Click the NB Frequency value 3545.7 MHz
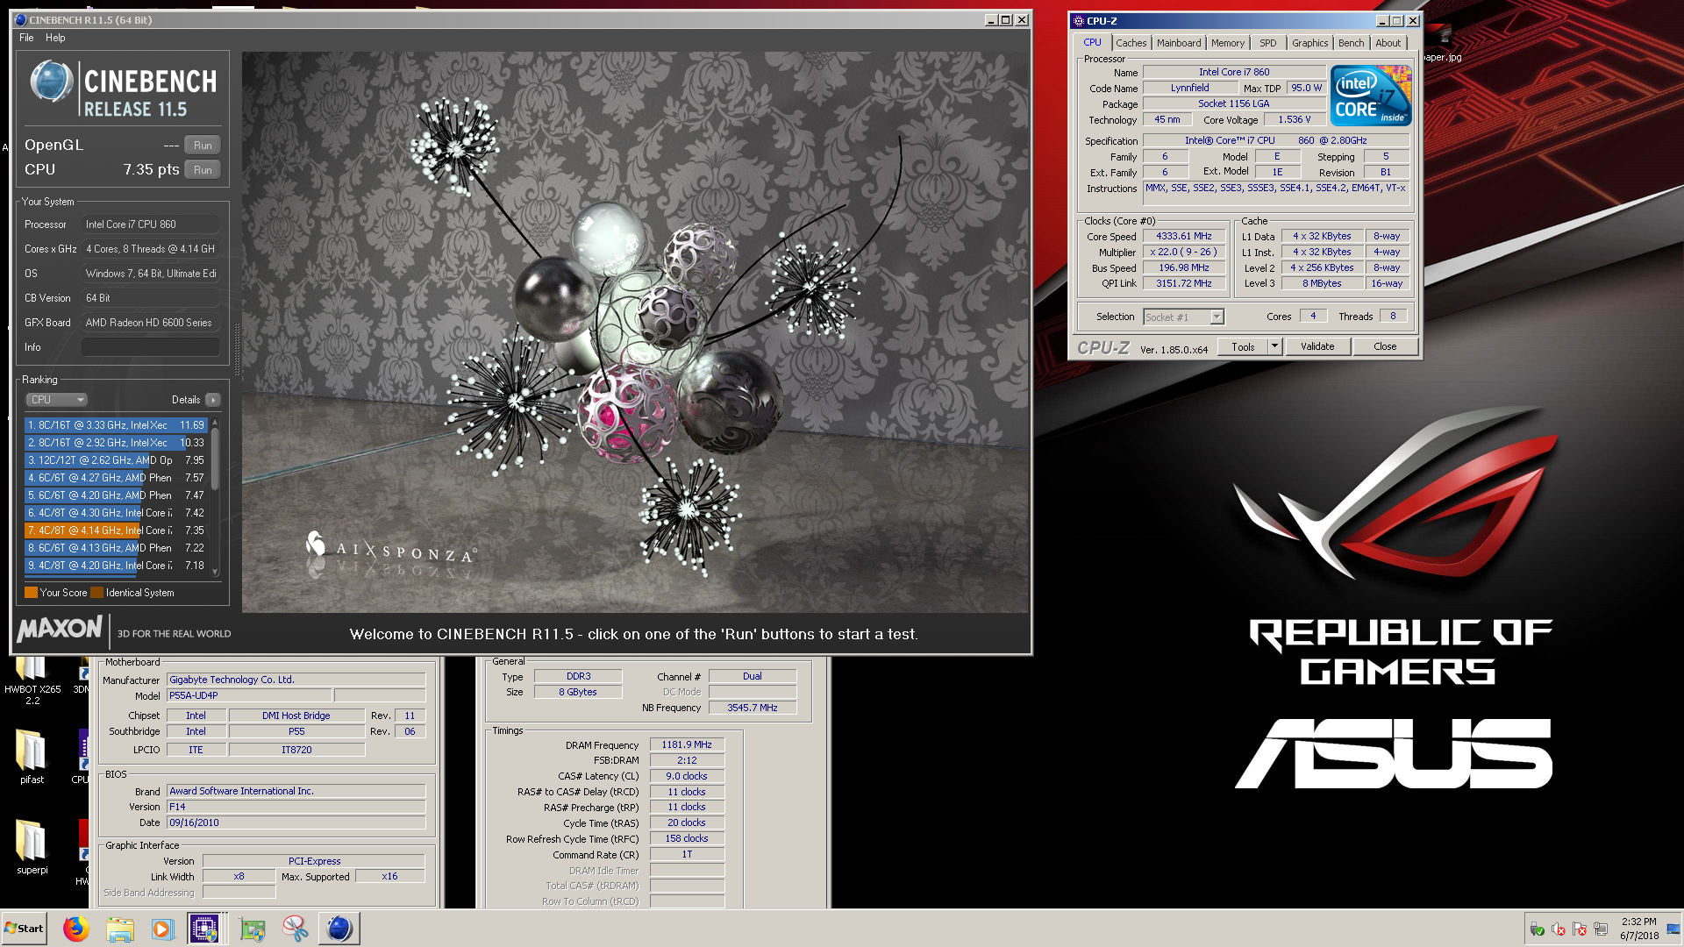Screen dimensions: 1684x947 (753, 708)
